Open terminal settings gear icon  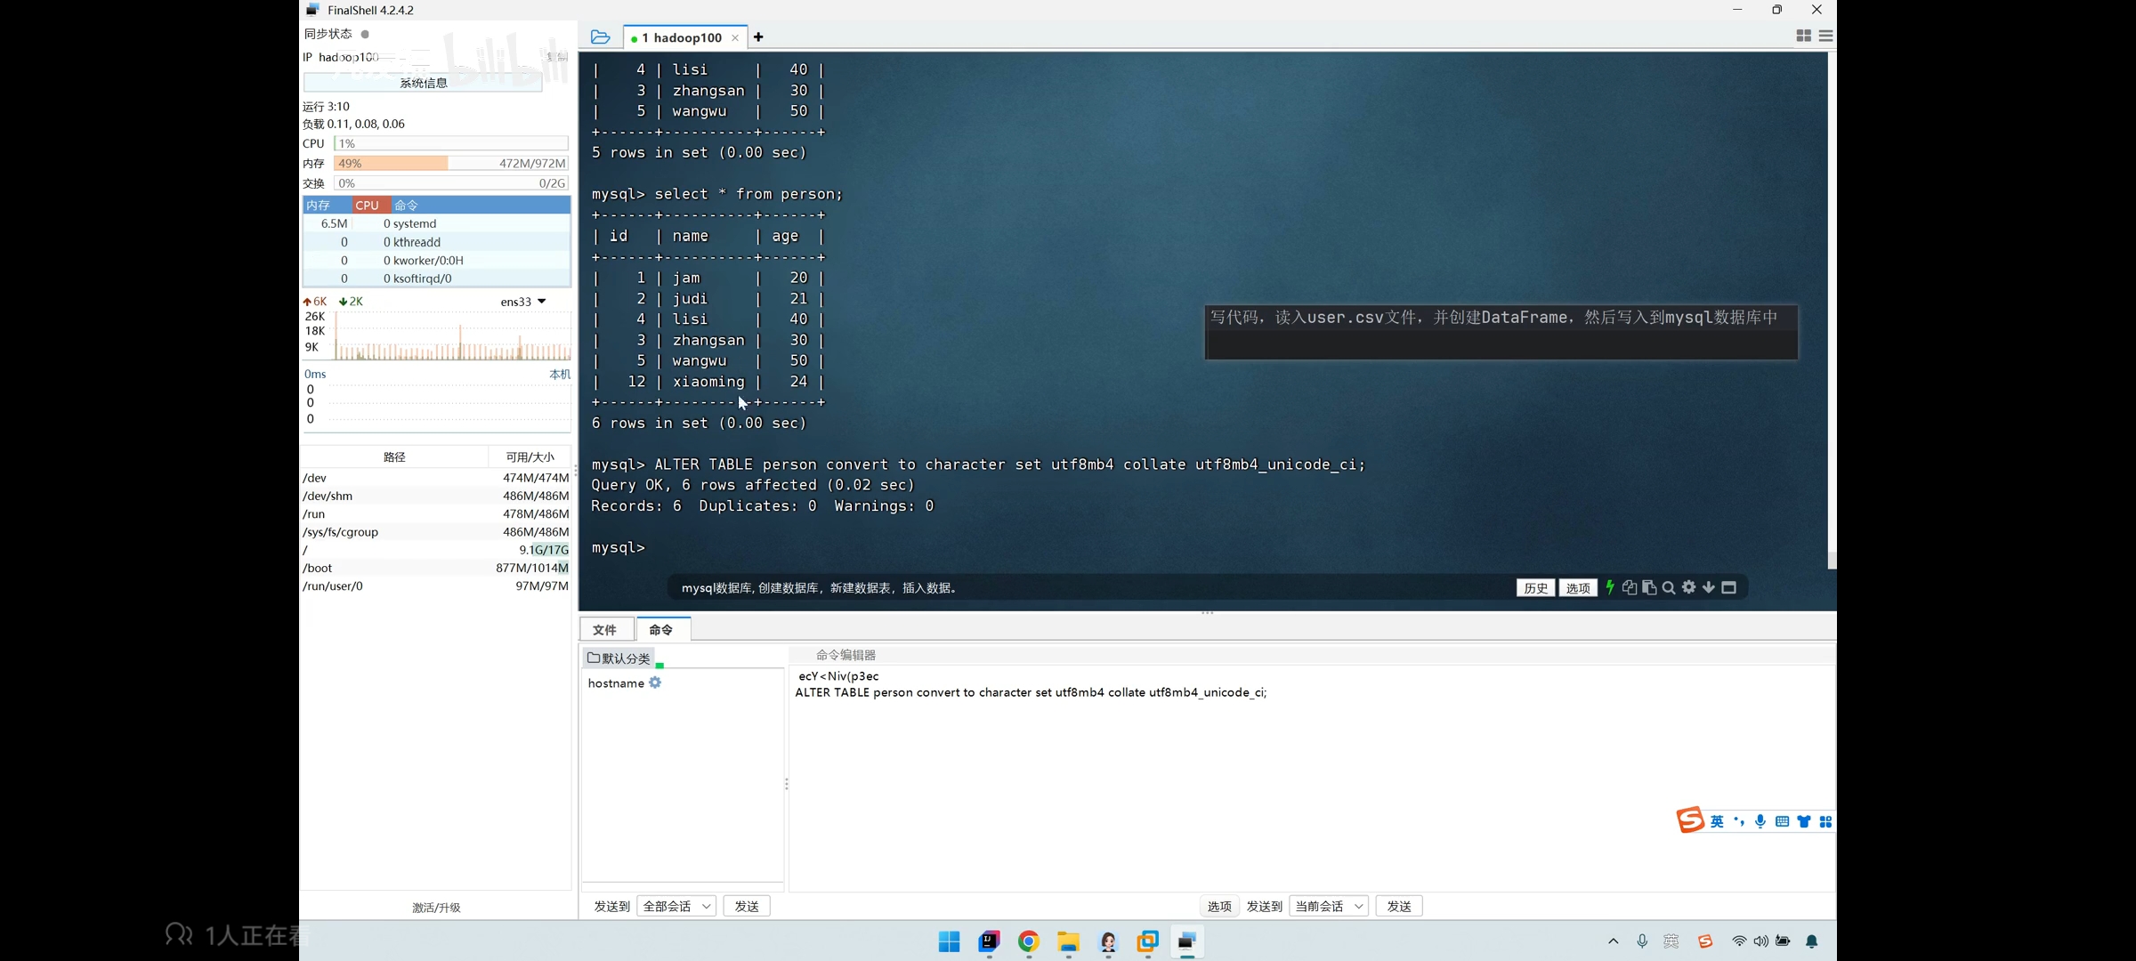point(1688,587)
